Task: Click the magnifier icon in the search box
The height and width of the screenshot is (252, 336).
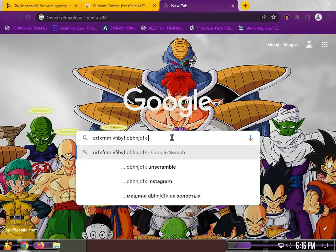Action: [85, 138]
